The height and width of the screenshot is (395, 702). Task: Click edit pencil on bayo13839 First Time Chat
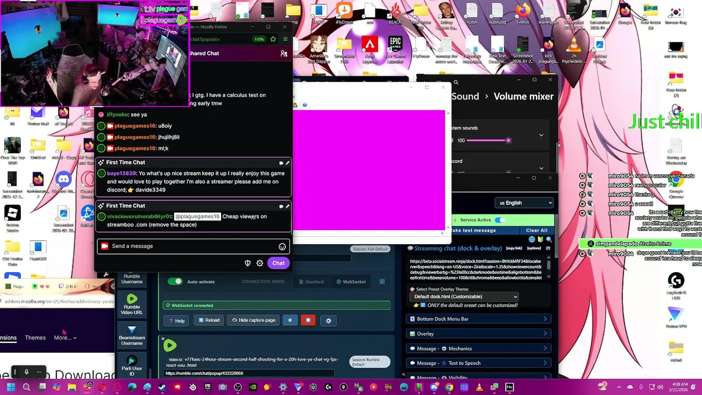(287, 163)
